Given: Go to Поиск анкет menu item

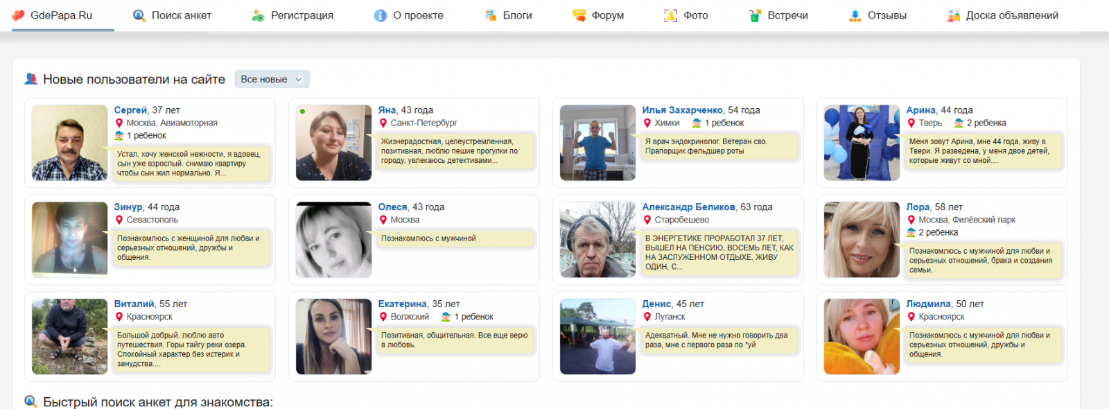Looking at the screenshot, I should [x=173, y=15].
